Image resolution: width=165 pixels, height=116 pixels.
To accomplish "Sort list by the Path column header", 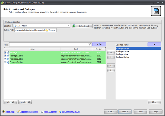I will (x=76, y=49).
